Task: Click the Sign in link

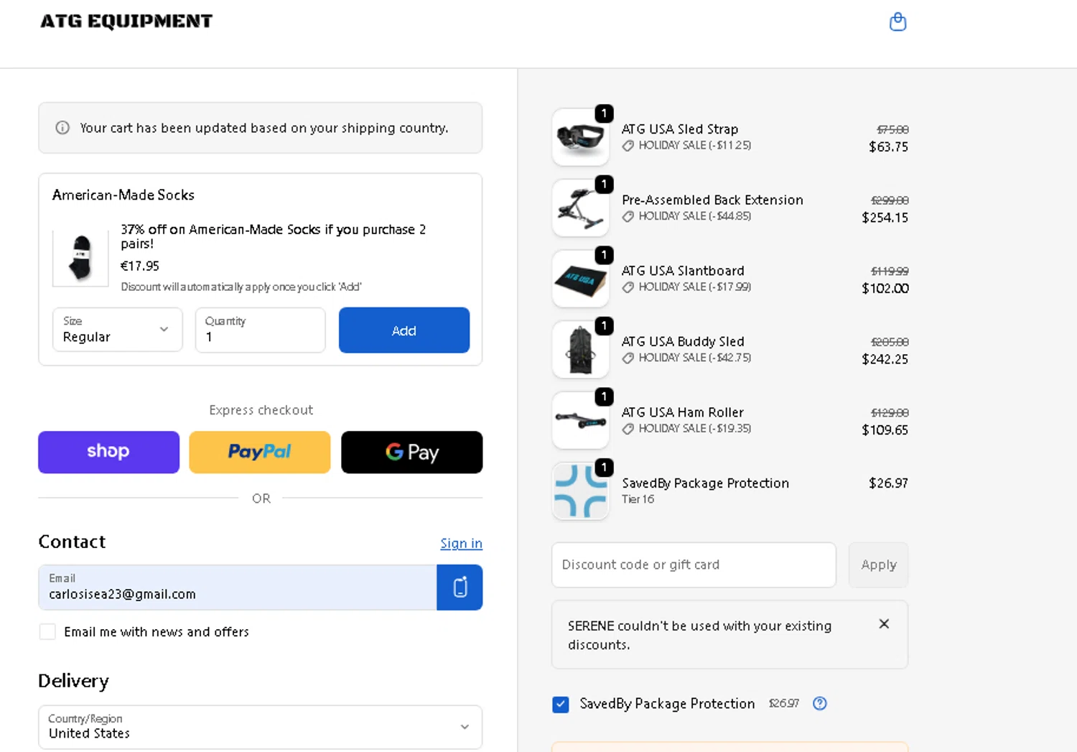Action: coord(461,543)
